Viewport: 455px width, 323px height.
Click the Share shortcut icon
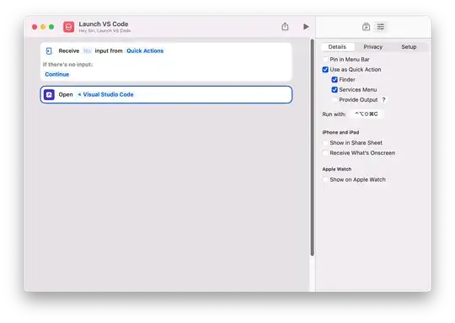click(285, 27)
